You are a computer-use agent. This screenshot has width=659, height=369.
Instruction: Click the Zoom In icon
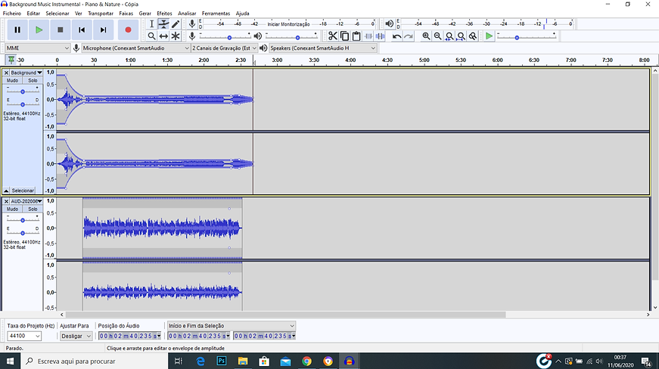[426, 36]
